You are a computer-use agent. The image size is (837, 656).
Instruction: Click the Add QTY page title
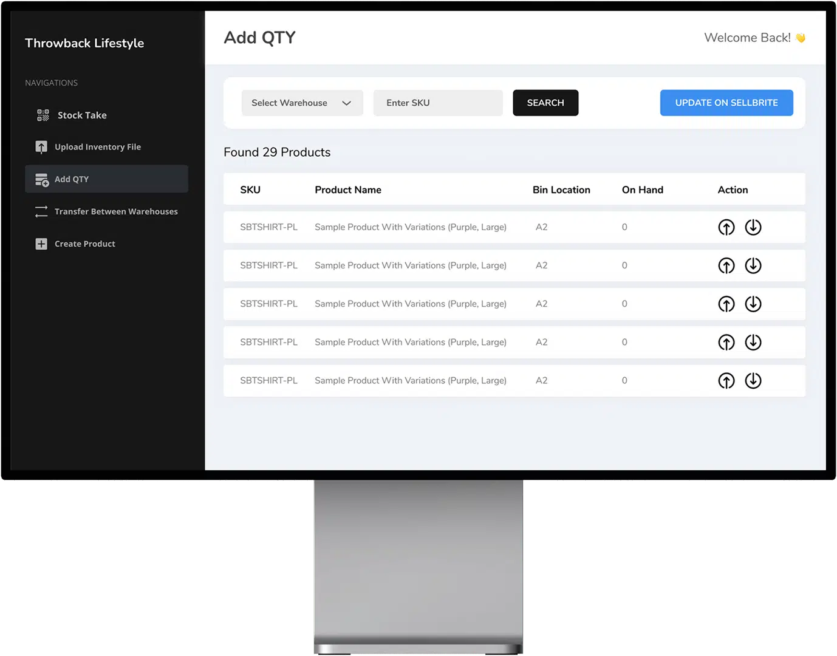(259, 37)
